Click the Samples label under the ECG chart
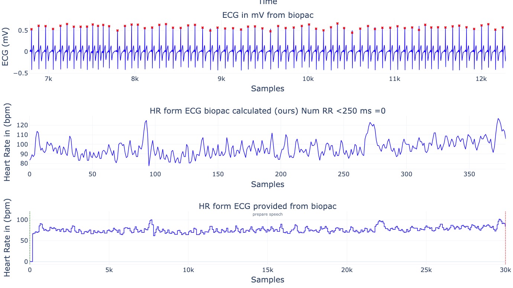The image size is (513, 288). 268,89
